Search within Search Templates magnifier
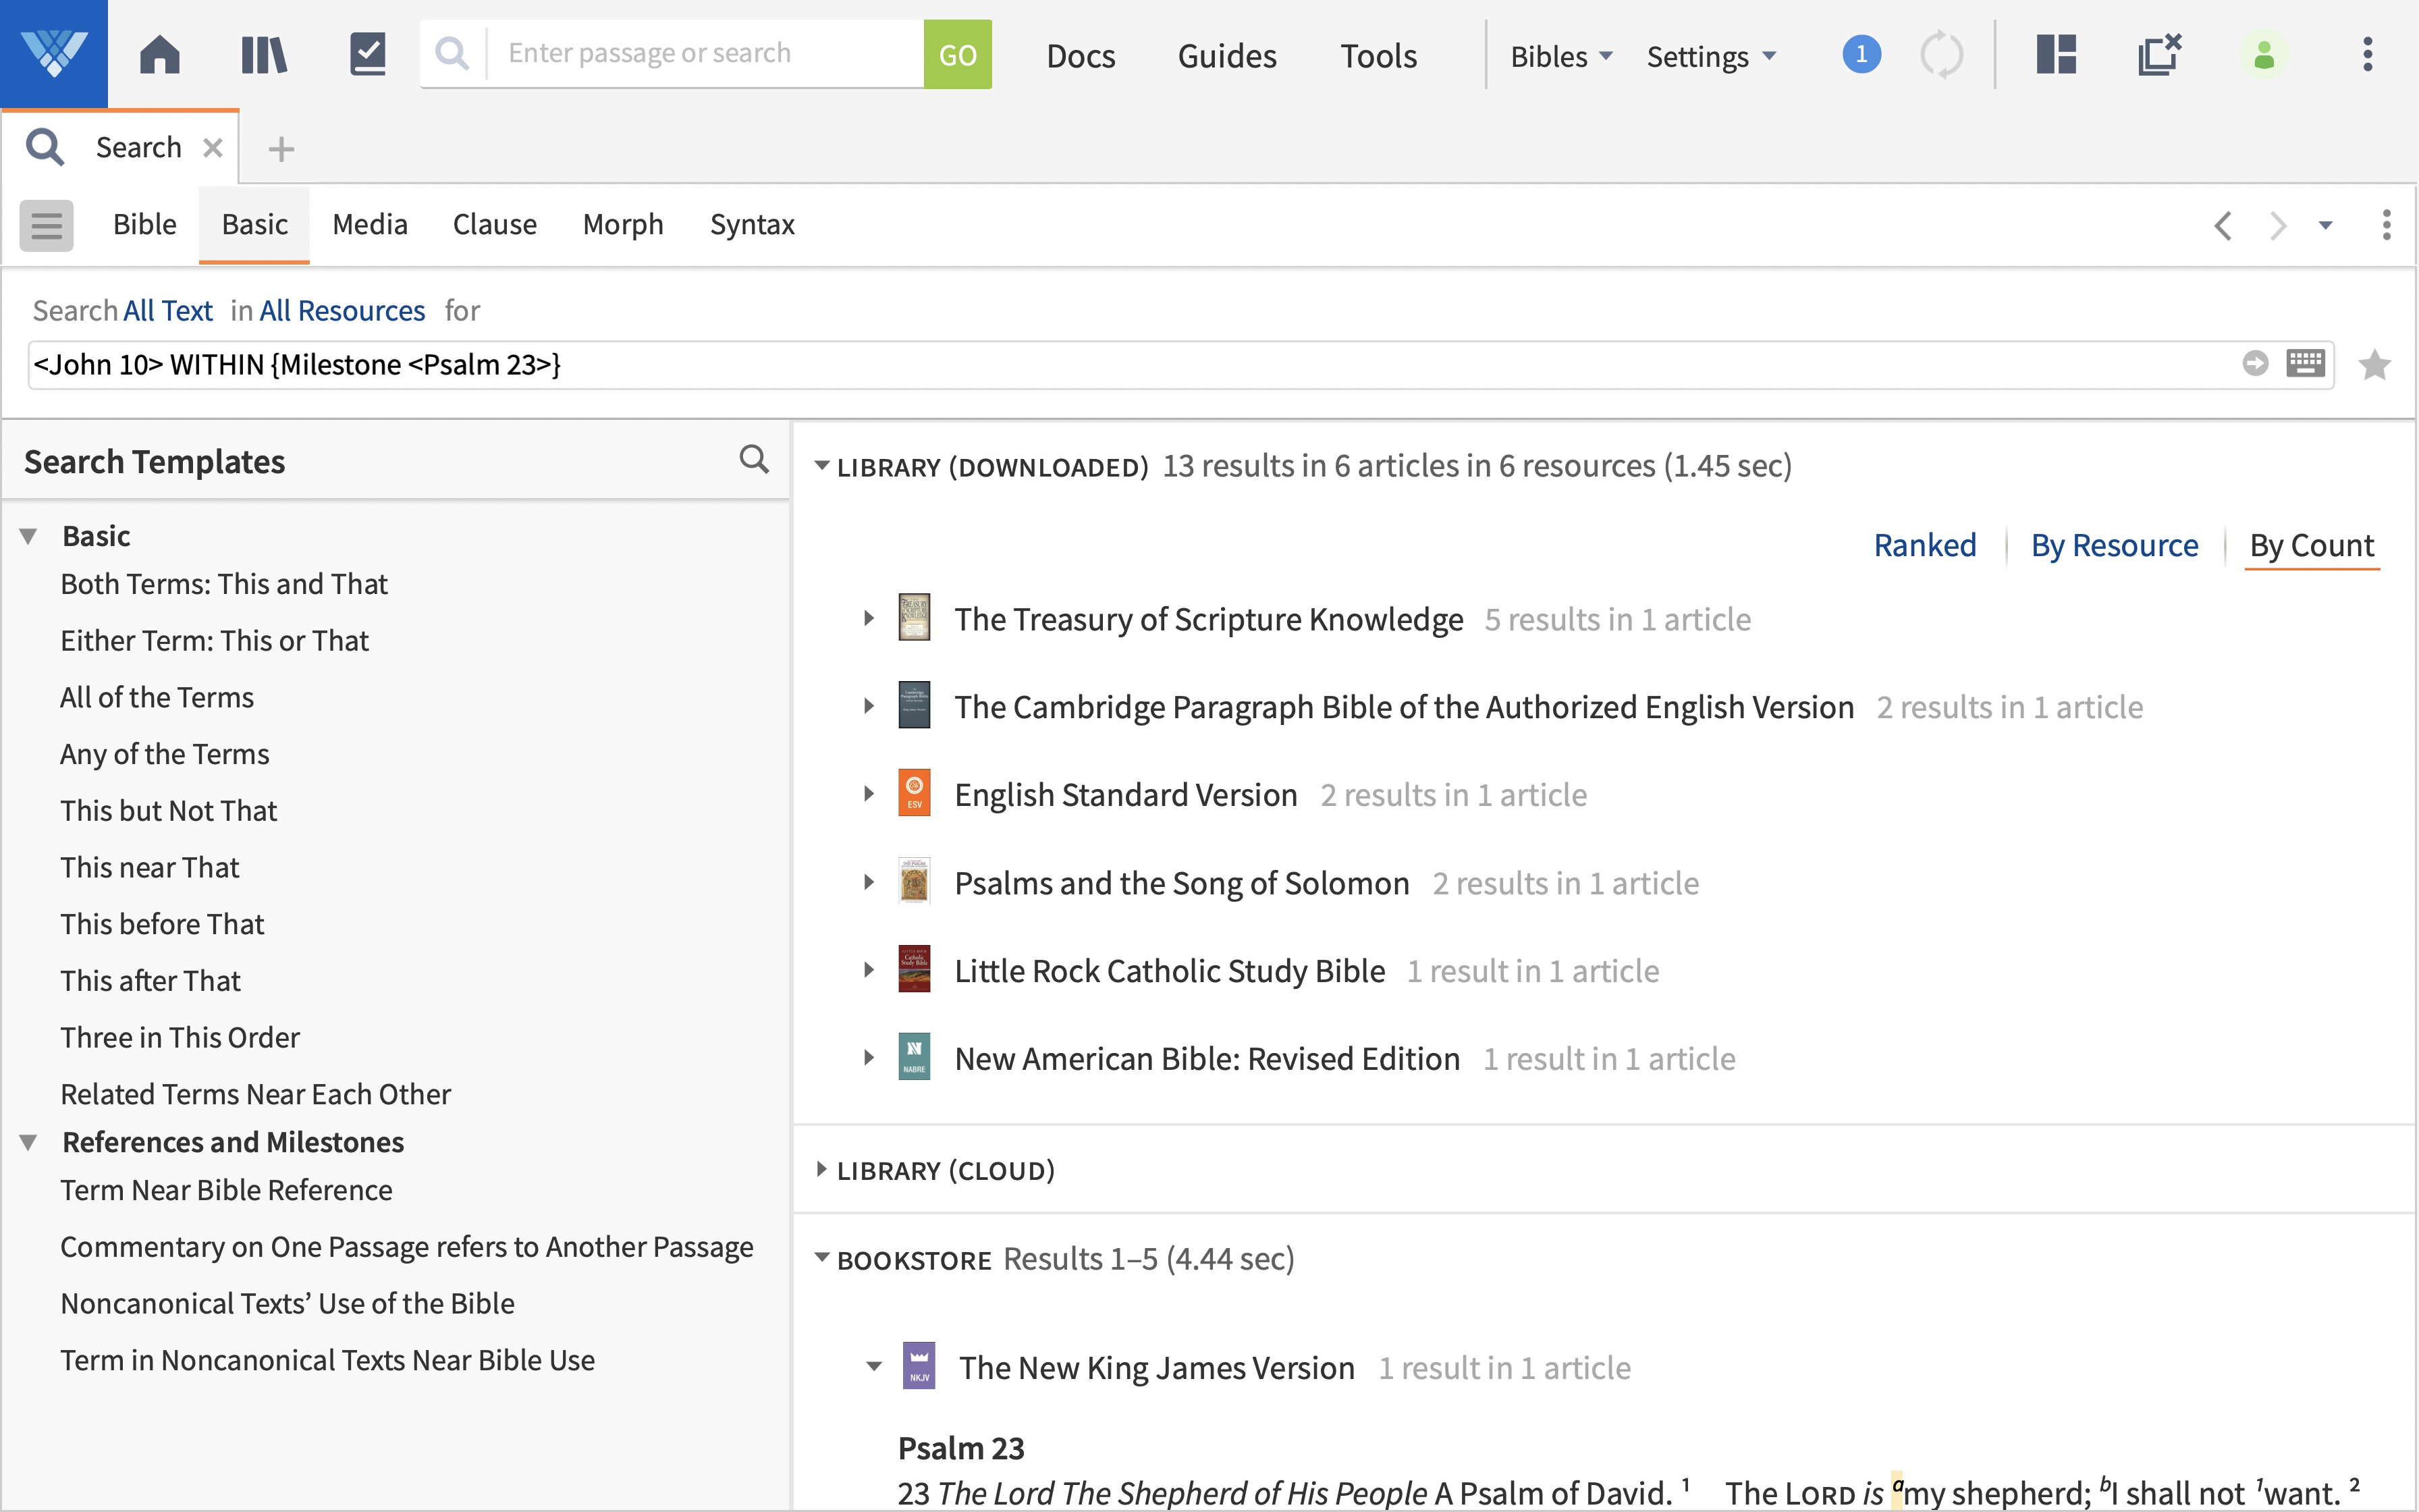2419x1512 pixels. pyautogui.click(x=754, y=459)
